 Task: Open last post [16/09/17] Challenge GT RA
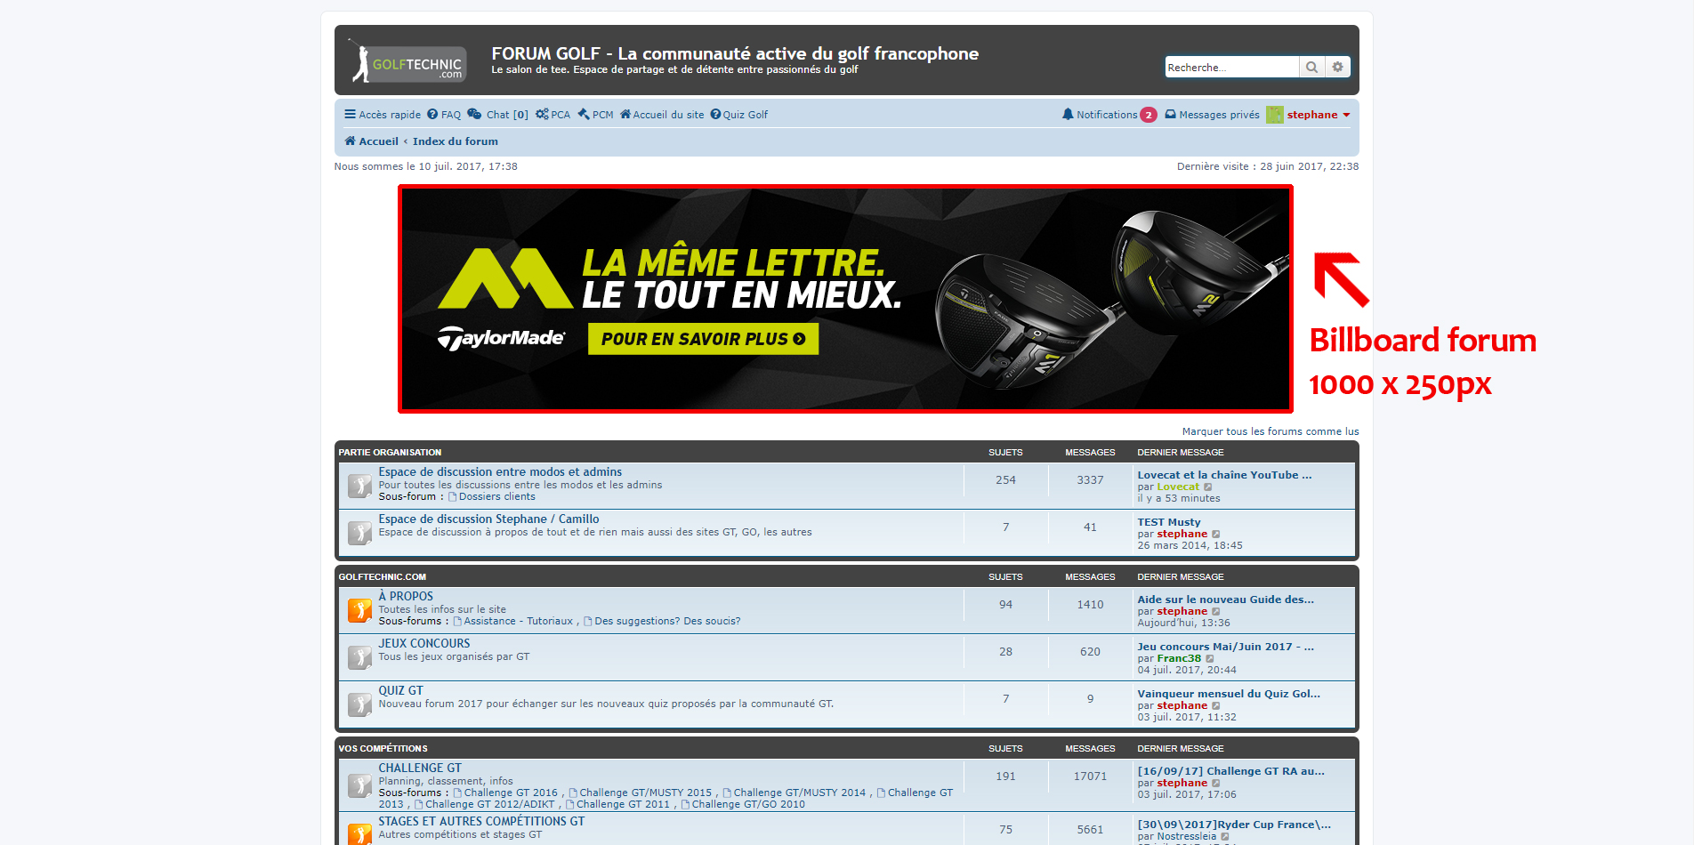tap(1231, 771)
